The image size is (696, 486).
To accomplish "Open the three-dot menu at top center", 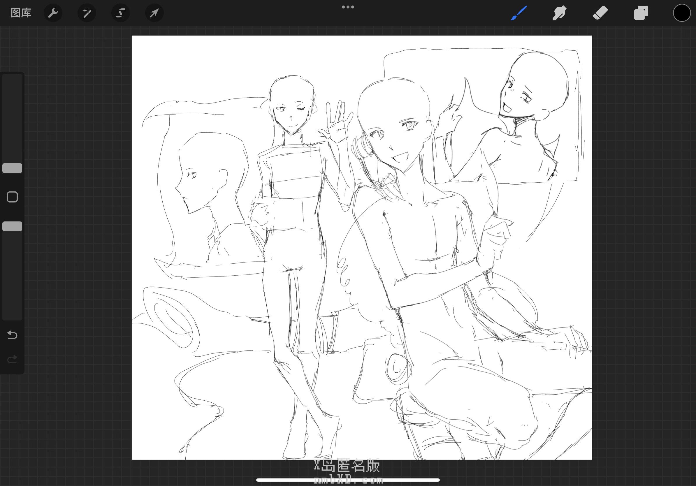I will (348, 7).
